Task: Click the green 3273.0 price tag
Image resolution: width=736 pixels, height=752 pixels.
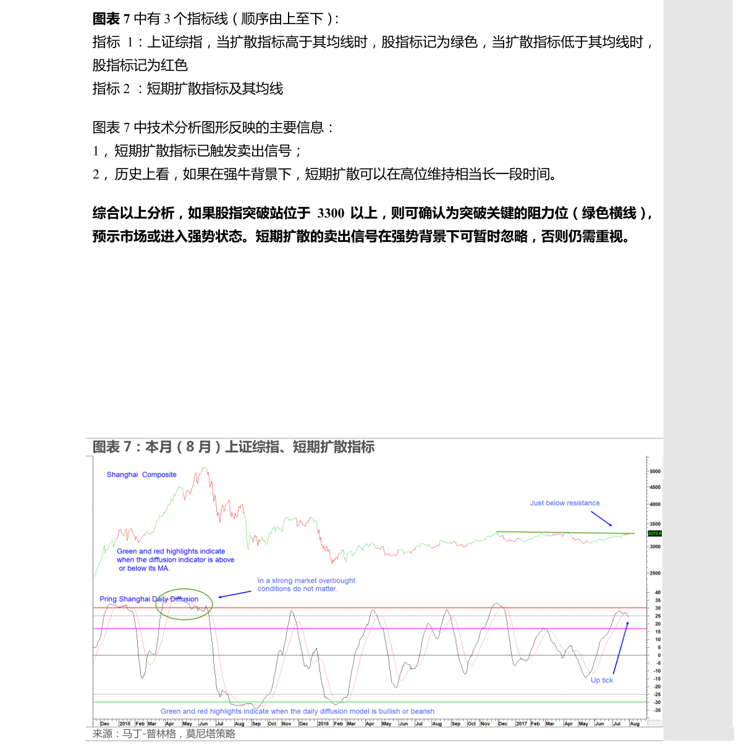Action: point(654,533)
